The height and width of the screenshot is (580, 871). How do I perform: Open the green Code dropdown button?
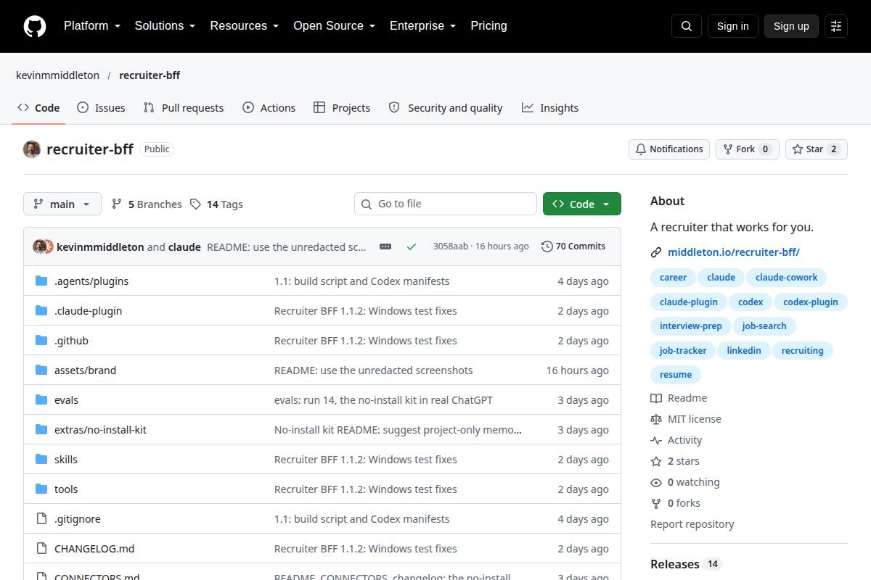582,204
